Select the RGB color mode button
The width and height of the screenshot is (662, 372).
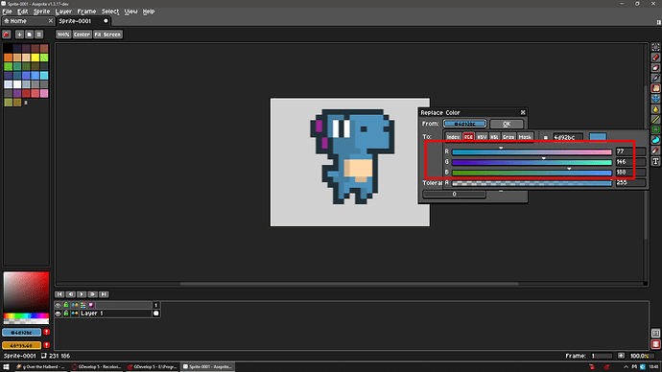point(468,137)
